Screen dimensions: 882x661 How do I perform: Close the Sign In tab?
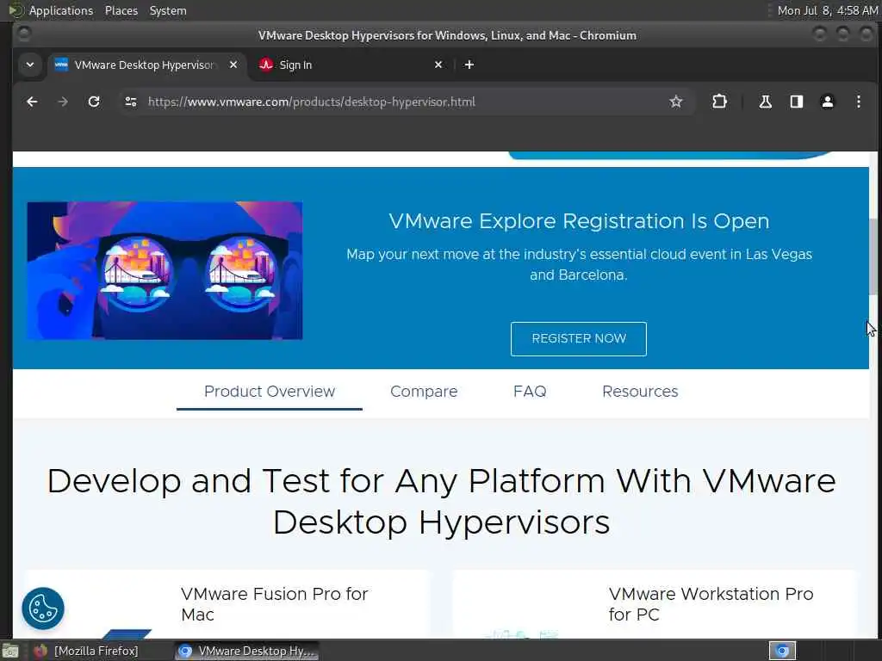coord(438,65)
